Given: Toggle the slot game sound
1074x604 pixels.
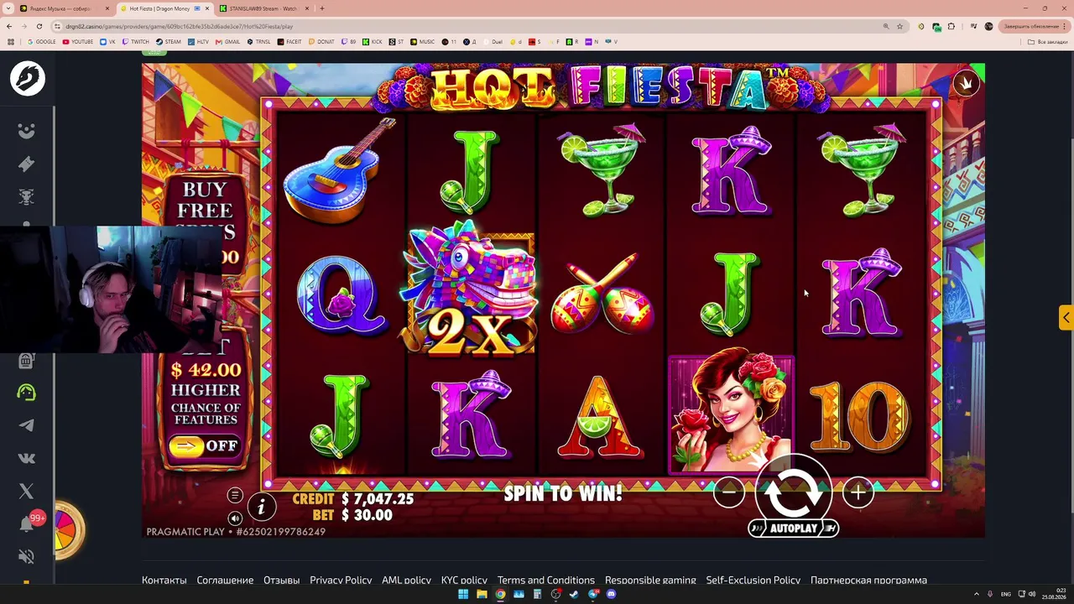Looking at the screenshot, I should 235,518.
